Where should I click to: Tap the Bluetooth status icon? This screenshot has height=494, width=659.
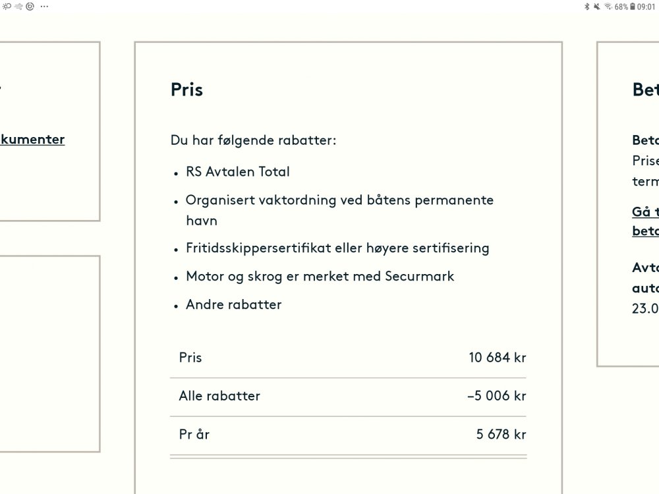coord(587,7)
